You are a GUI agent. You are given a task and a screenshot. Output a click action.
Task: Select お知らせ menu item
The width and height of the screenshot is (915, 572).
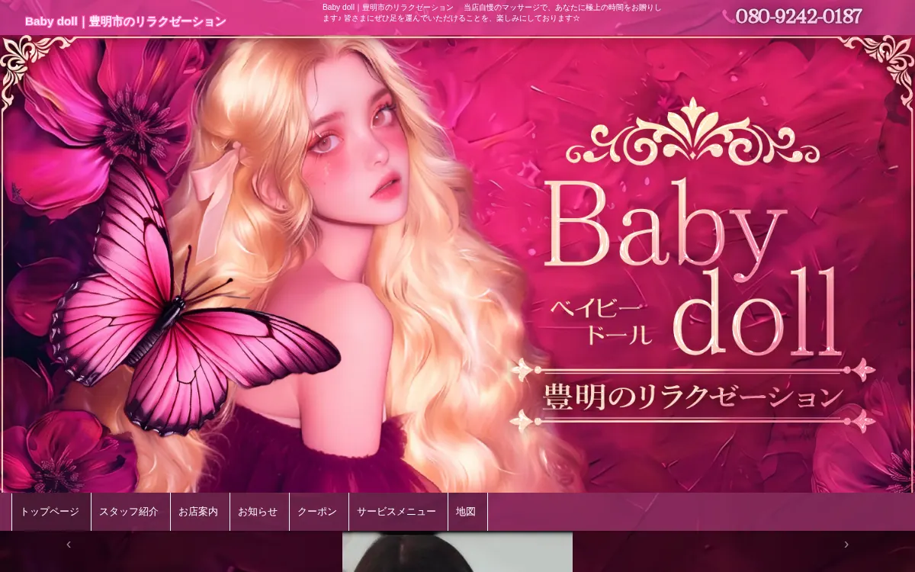click(259, 512)
